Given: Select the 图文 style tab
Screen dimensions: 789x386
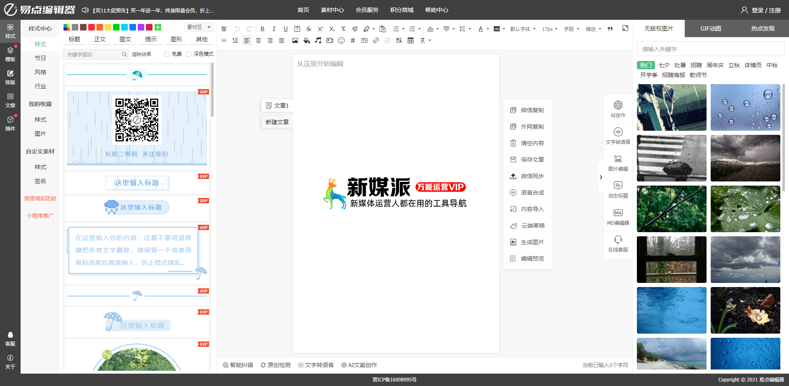Looking at the screenshot, I should coord(125,39).
